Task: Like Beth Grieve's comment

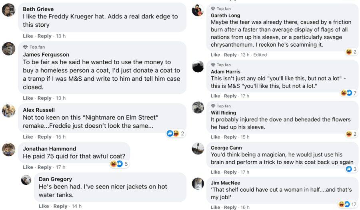Action: click(28, 36)
